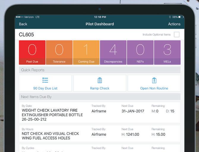Screen dimensions: 199x152
Task: Enable Include Optional Items checkbox
Action: pos(176,34)
